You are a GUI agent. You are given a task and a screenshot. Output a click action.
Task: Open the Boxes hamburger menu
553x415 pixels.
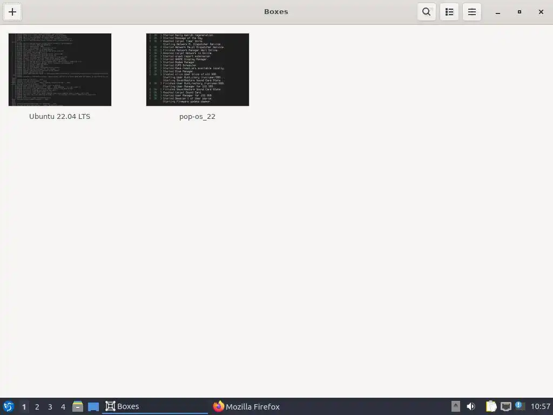click(472, 12)
